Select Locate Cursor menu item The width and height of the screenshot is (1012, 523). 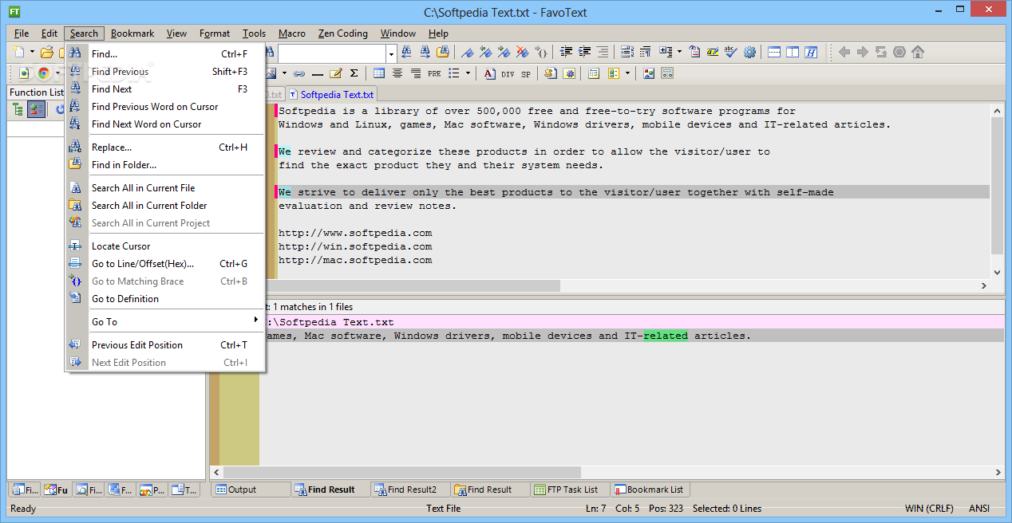[x=164, y=246]
